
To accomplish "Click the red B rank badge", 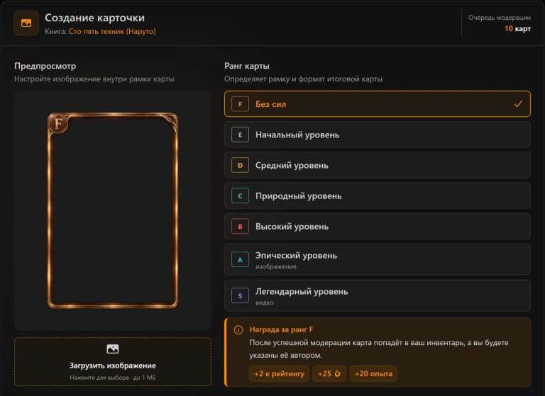I will point(240,226).
